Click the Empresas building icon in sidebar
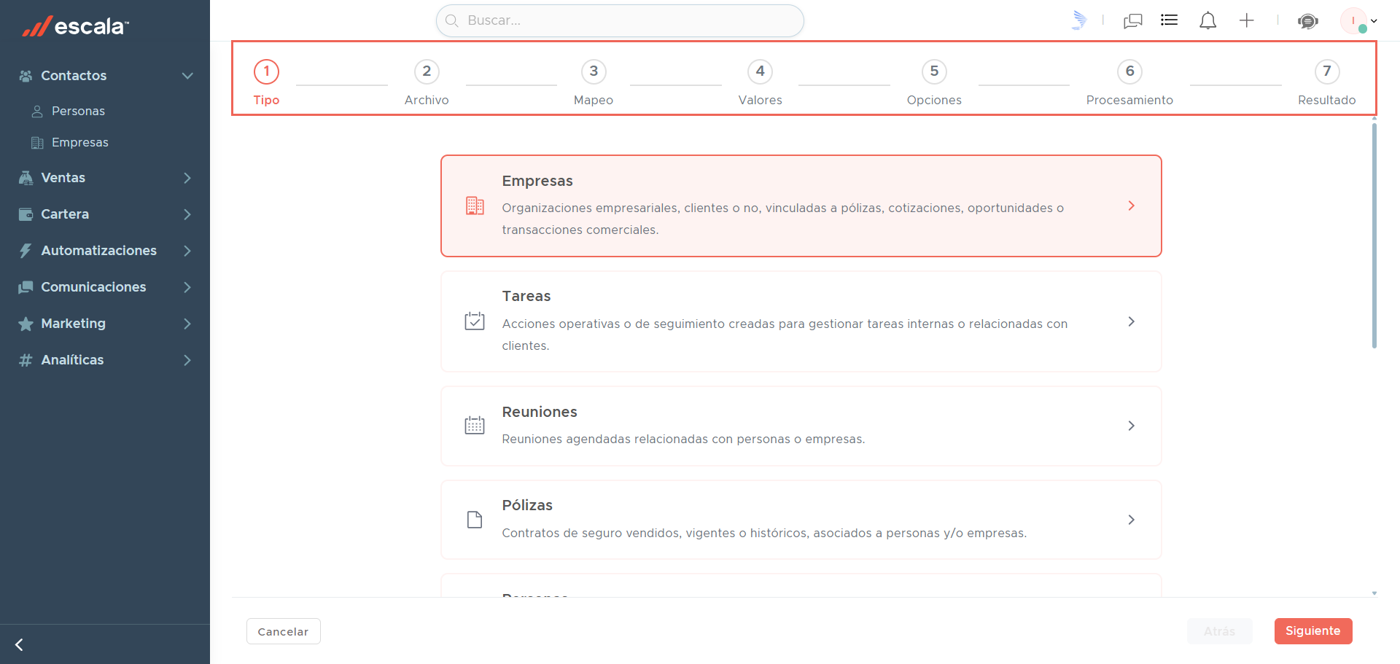Screen dimensions: 1400x664 [37, 143]
